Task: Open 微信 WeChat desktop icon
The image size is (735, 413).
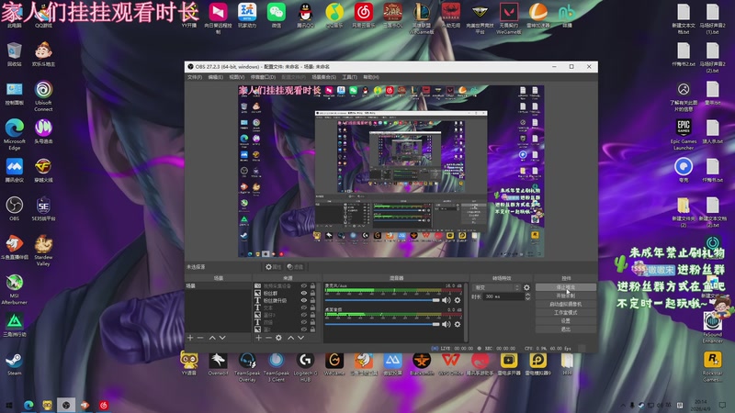Action: (x=277, y=15)
